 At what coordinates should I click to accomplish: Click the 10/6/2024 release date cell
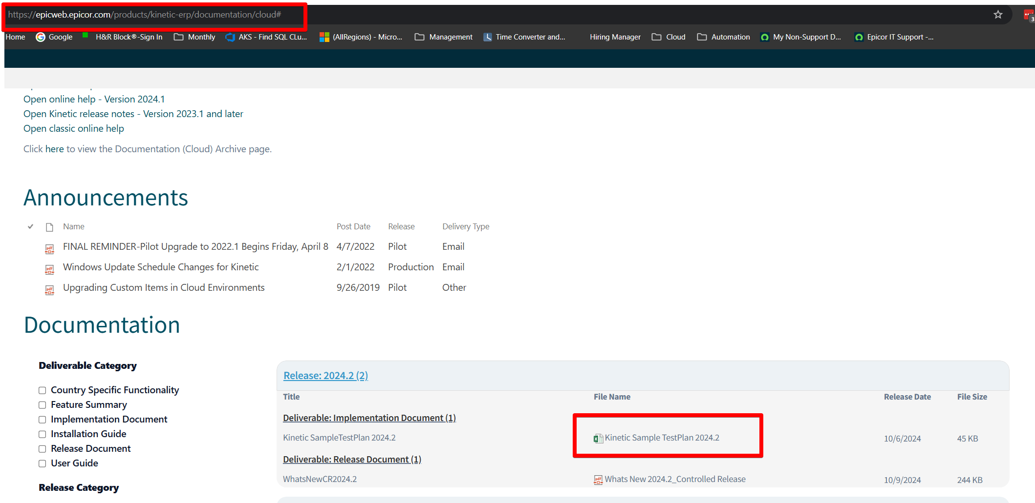[x=902, y=439]
